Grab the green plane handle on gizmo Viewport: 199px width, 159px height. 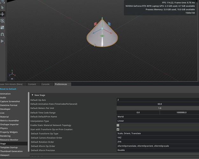pyautogui.click(x=102, y=36)
